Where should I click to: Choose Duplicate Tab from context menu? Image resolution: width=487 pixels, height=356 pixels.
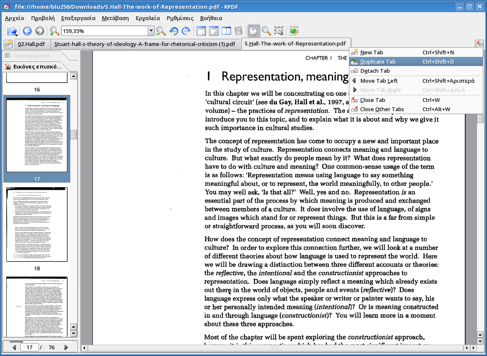pos(378,62)
